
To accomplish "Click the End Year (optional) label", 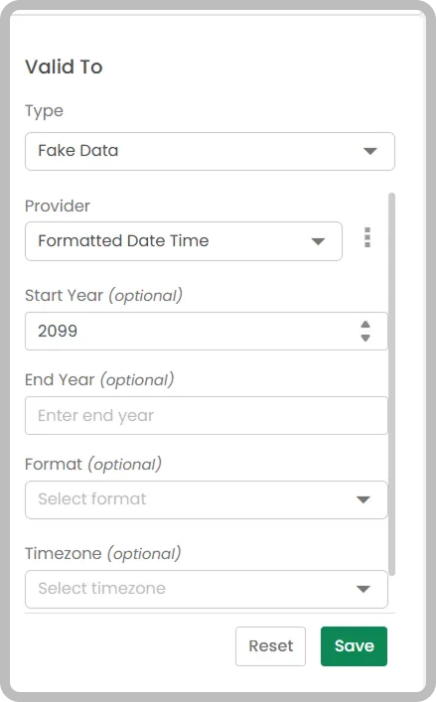I will coord(99,380).
